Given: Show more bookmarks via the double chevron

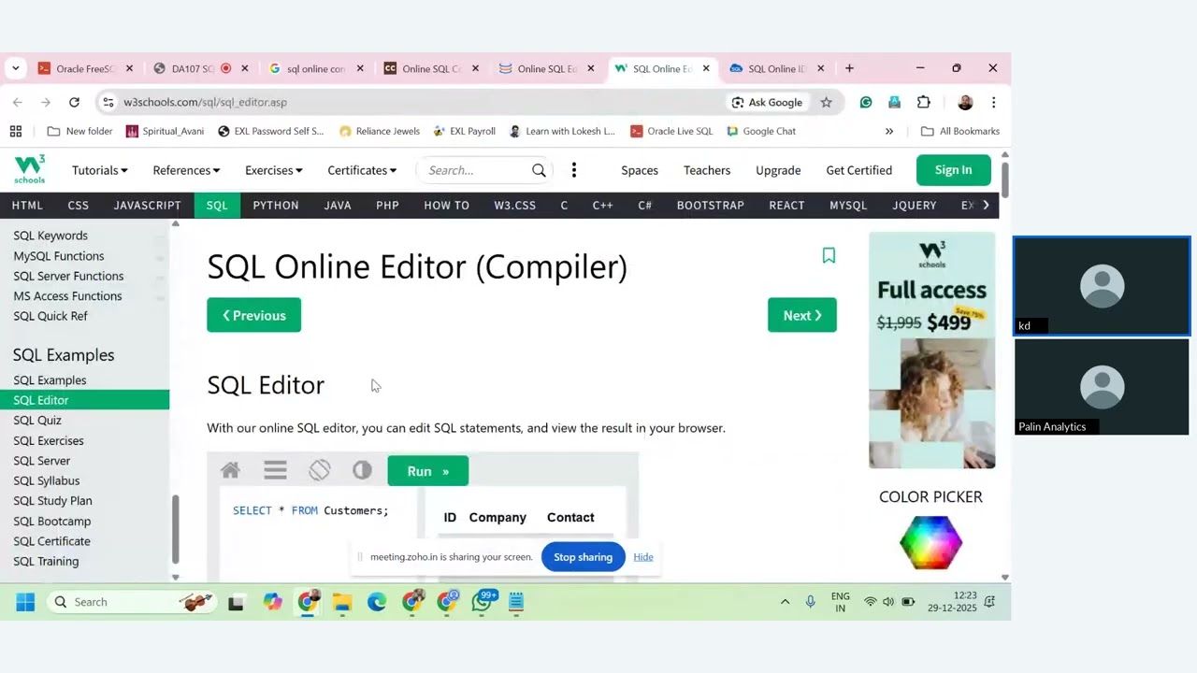Looking at the screenshot, I should (889, 131).
